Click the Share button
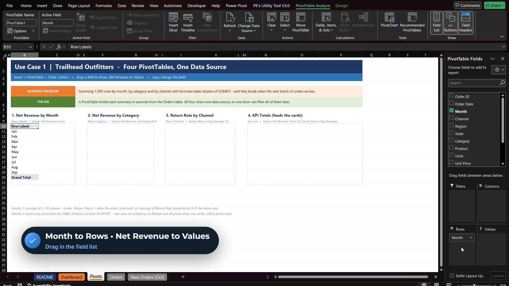The width and height of the screenshot is (509, 286). coord(495,5)
